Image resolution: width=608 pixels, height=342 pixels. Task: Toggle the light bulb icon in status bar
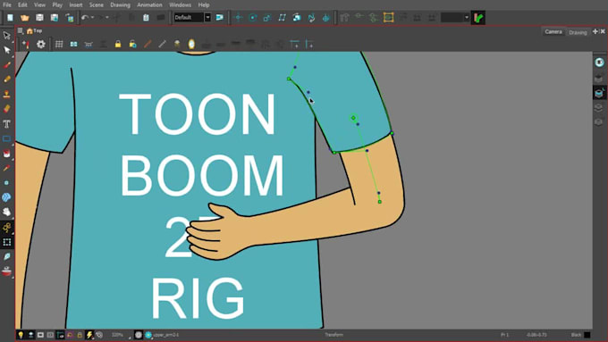tap(21, 335)
